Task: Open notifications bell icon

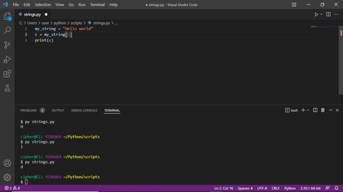Action: pos(337,188)
